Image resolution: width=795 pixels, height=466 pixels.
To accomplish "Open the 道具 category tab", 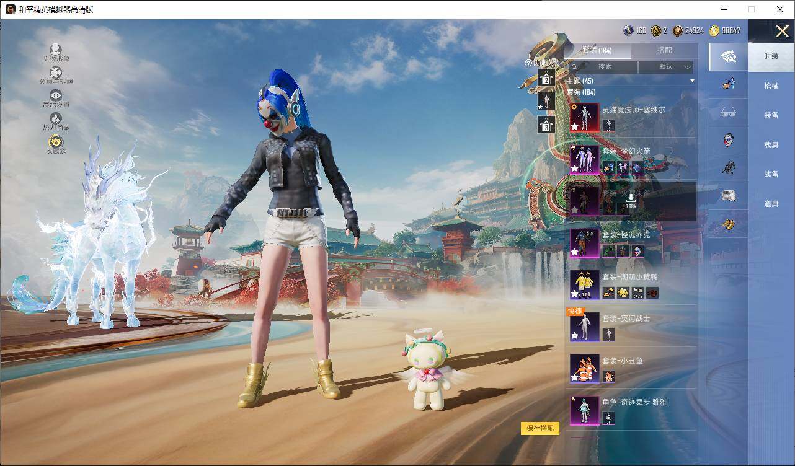I will (x=771, y=204).
